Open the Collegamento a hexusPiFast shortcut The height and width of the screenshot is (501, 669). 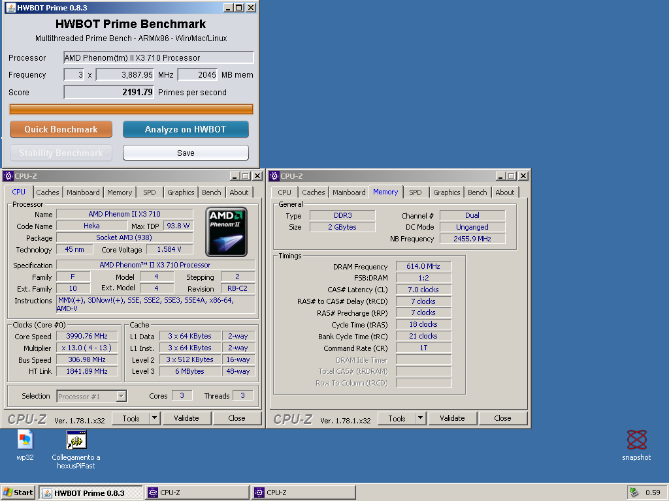click(x=76, y=440)
